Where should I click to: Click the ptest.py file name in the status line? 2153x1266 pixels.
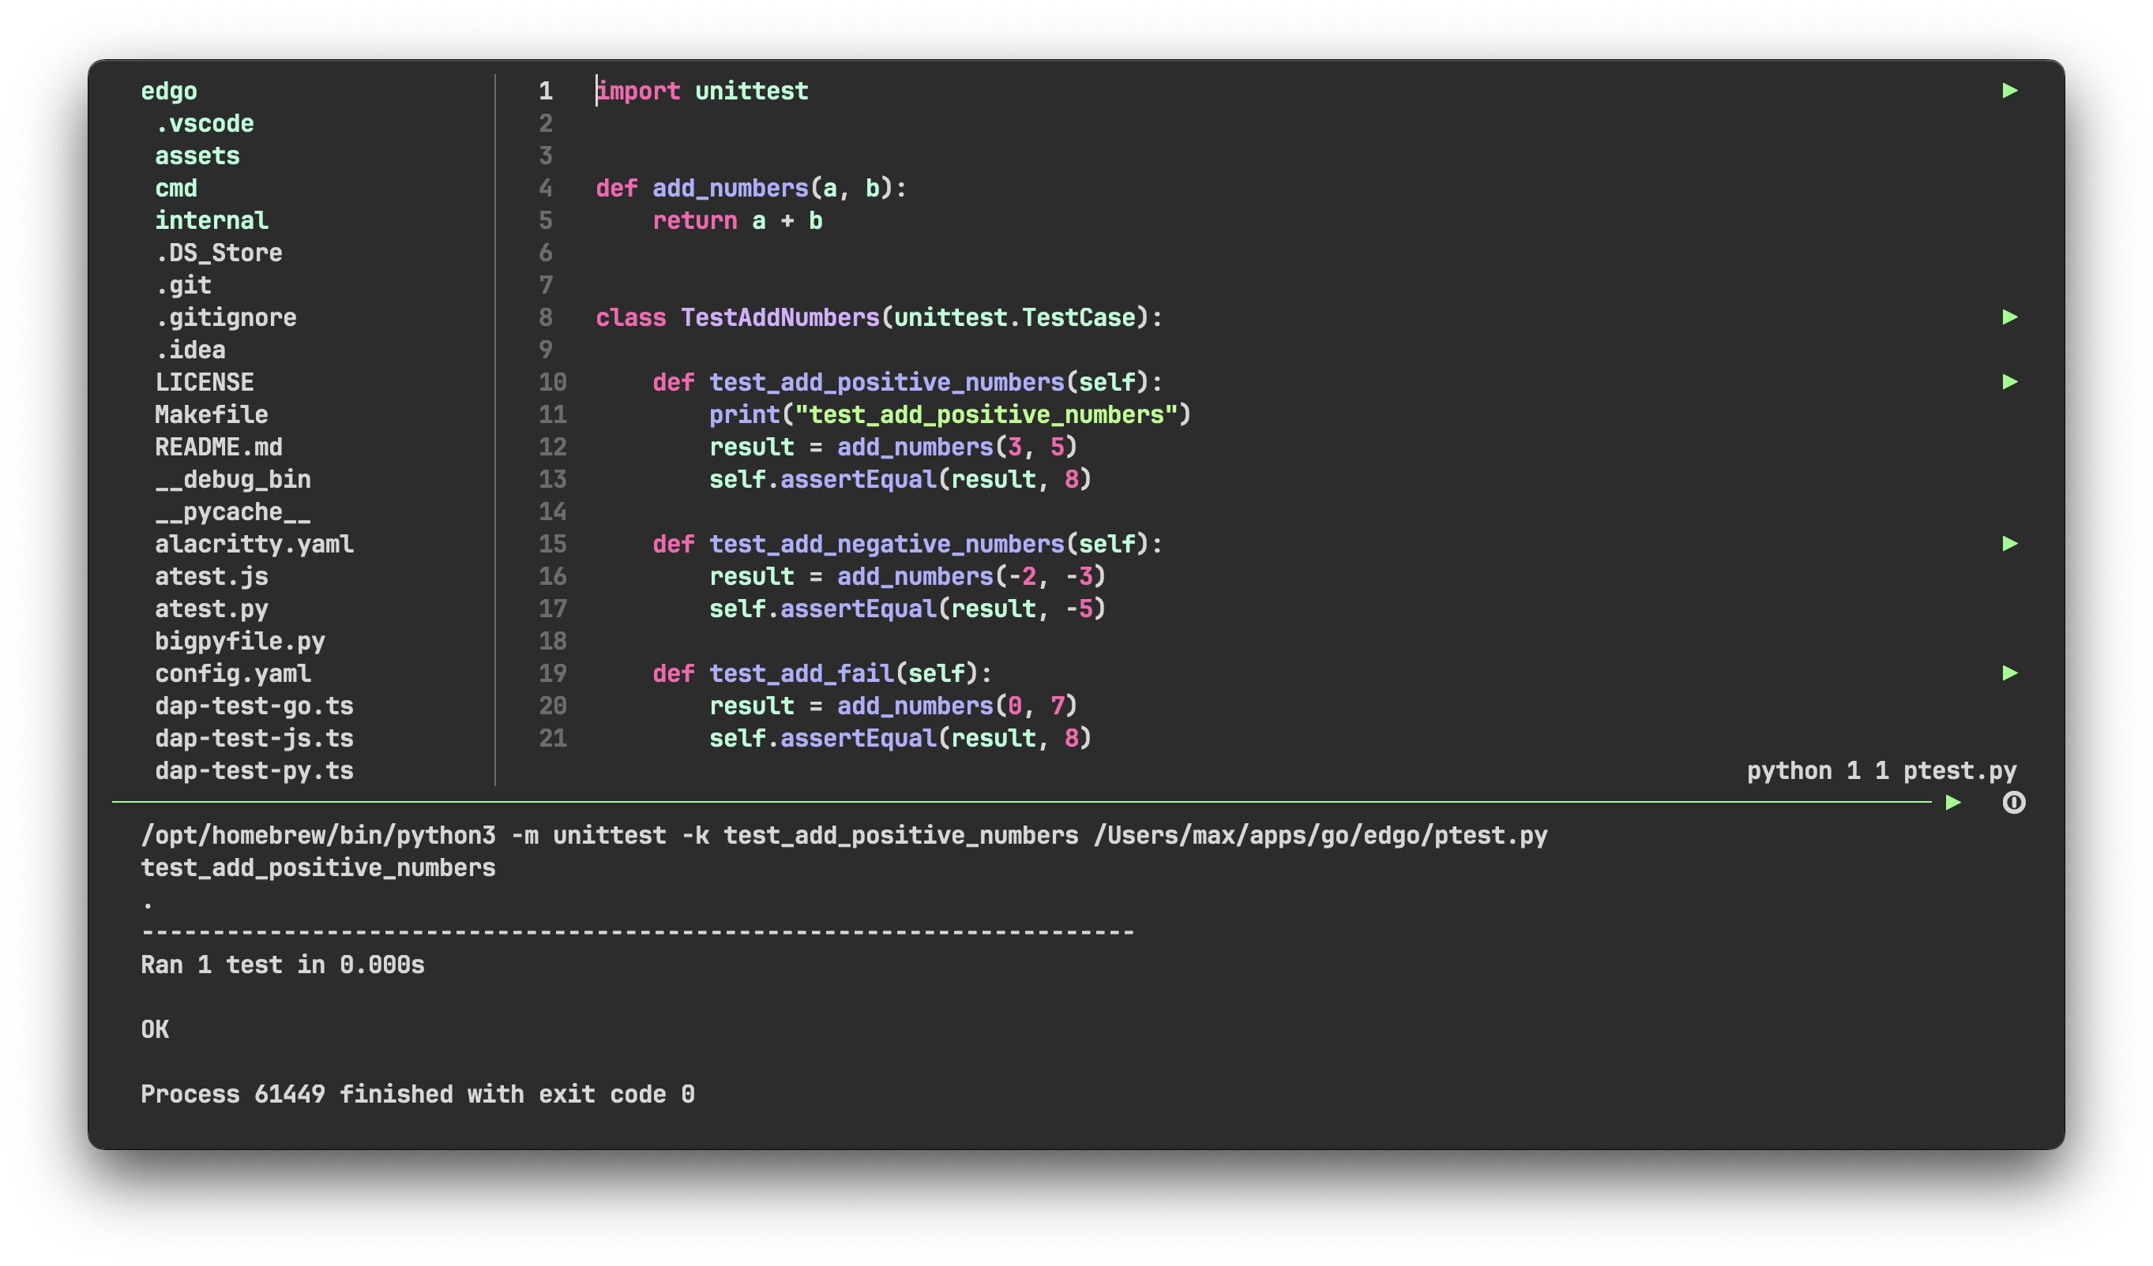click(1959, 771)
